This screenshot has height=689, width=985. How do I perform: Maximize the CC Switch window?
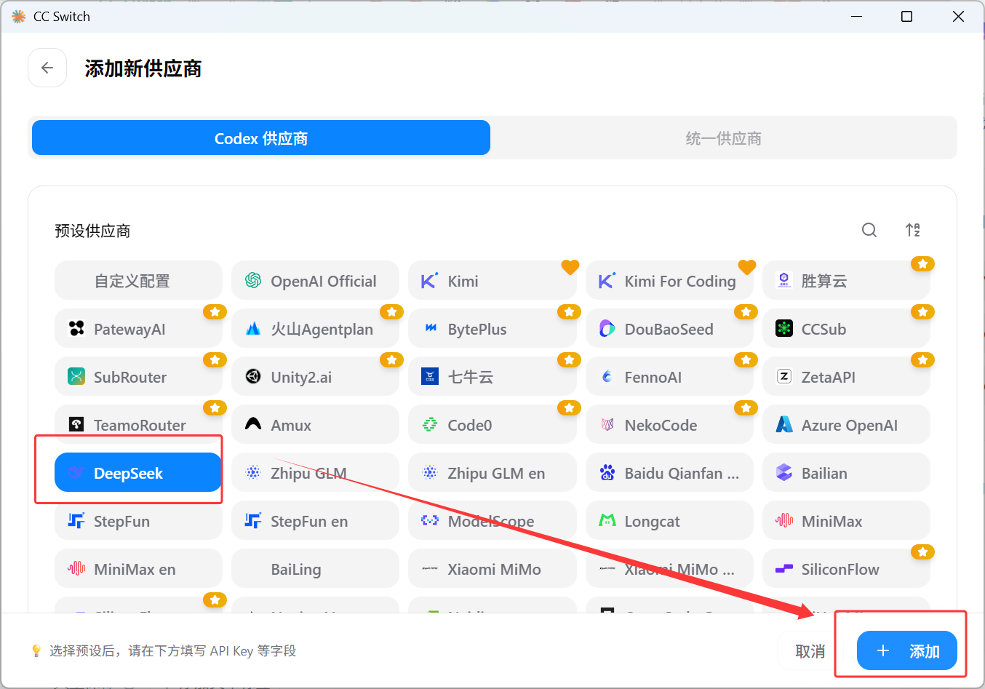(906, 16)
